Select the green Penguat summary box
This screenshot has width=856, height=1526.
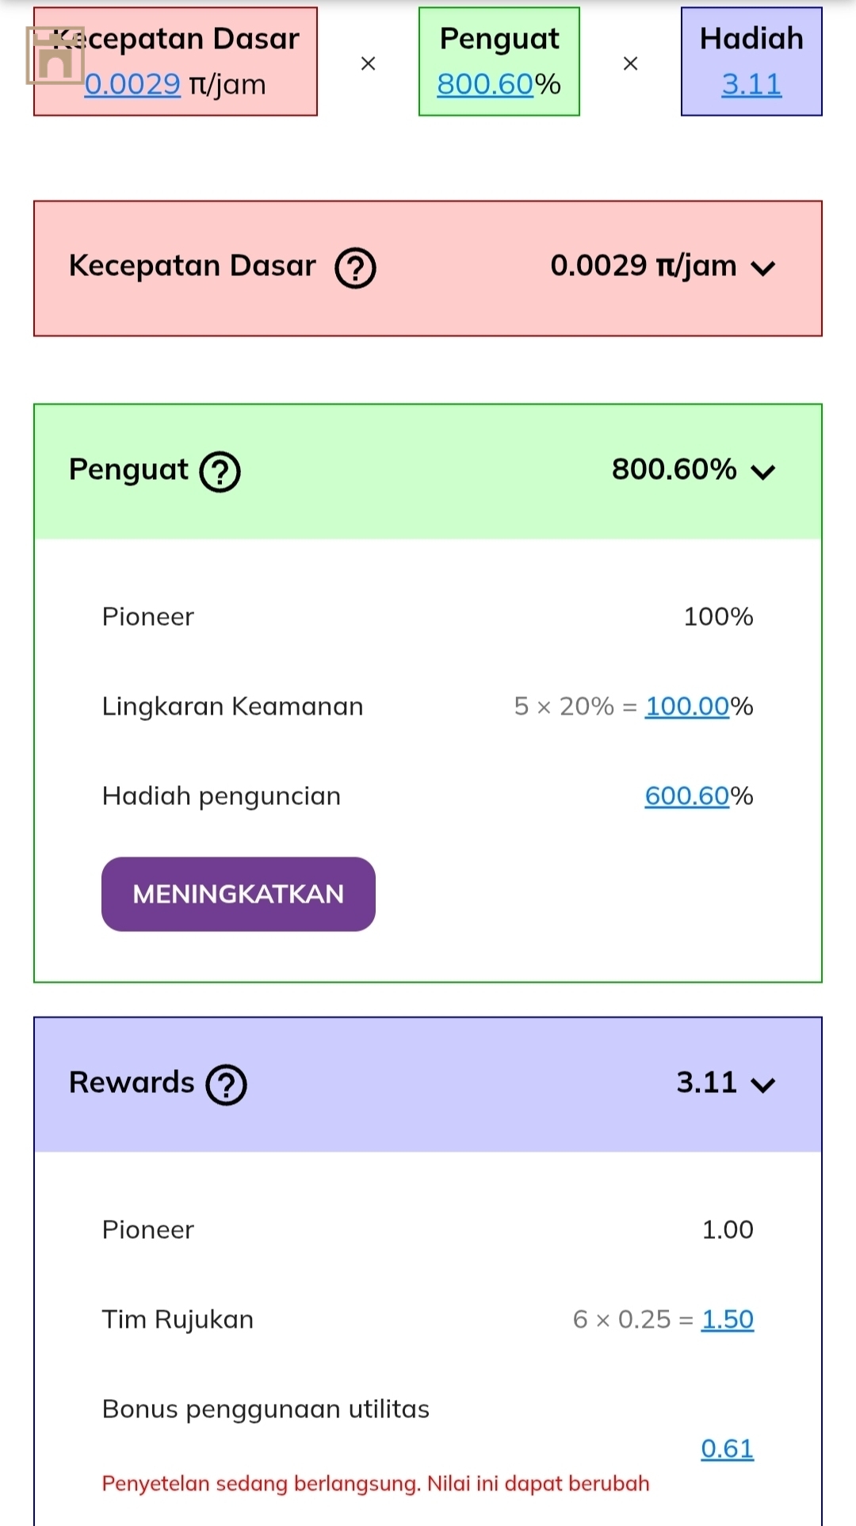tap(499, 62)
